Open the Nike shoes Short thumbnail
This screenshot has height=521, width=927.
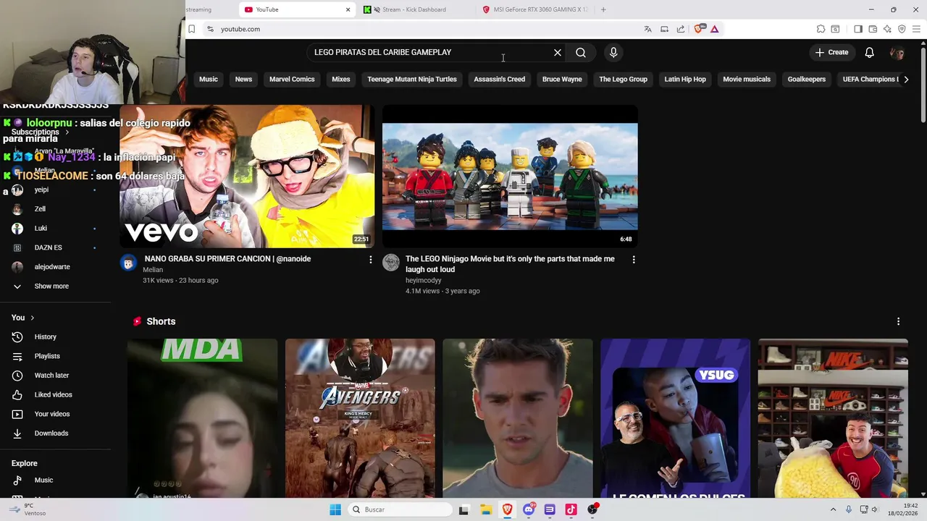(833, 418)
